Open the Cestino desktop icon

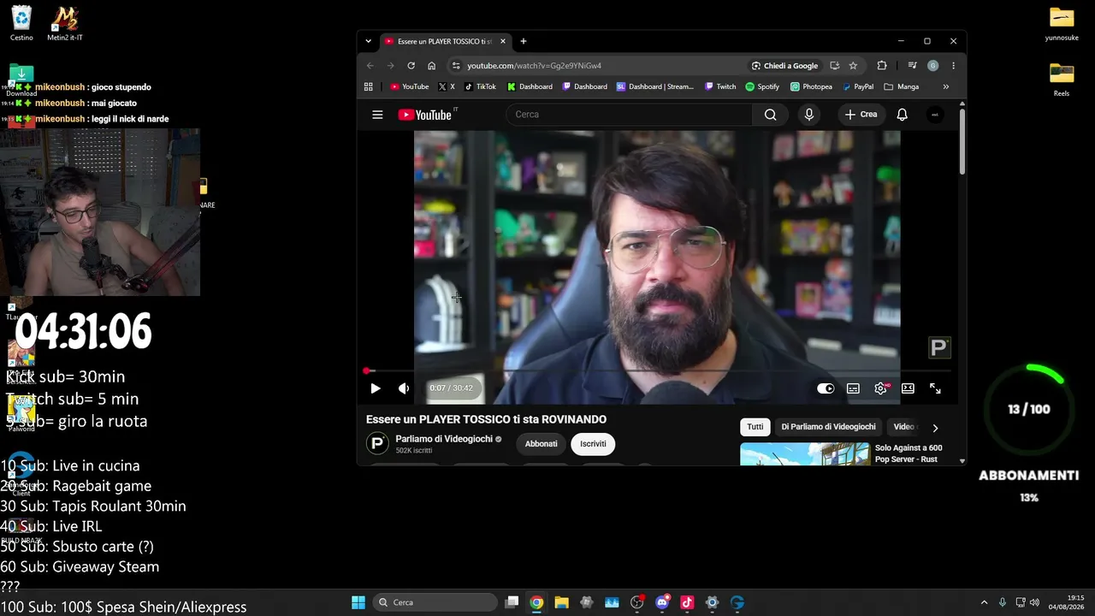[21, 24]
